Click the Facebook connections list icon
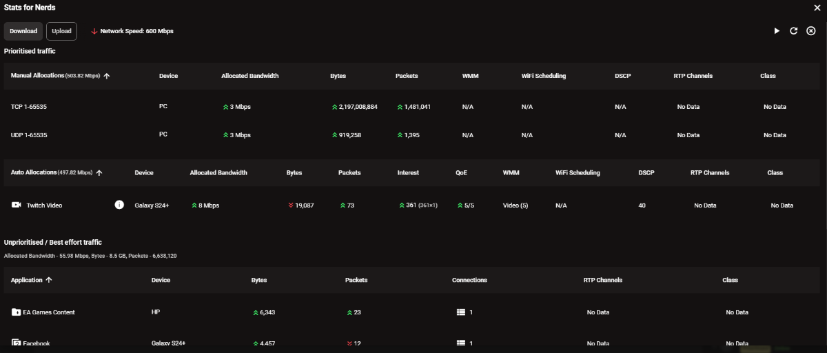 coord(461,343)
